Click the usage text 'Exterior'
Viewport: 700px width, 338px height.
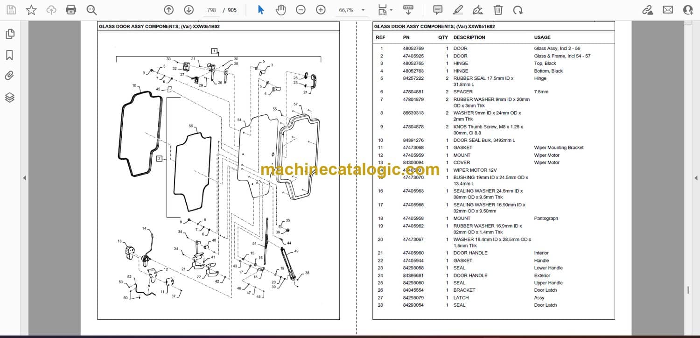[542, 275]
